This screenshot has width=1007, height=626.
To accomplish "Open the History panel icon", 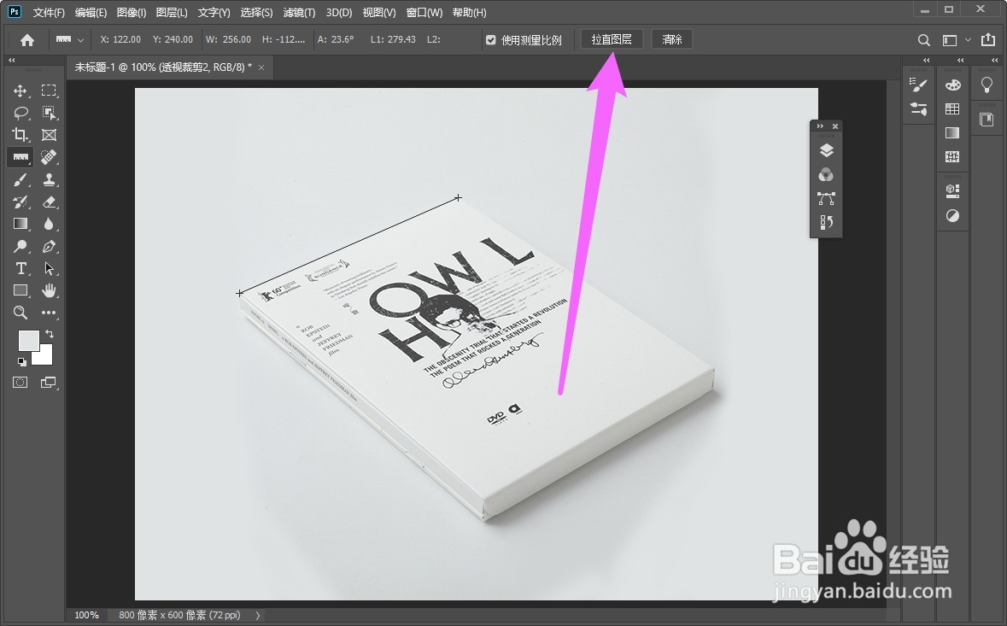I will tap(827, 222).
